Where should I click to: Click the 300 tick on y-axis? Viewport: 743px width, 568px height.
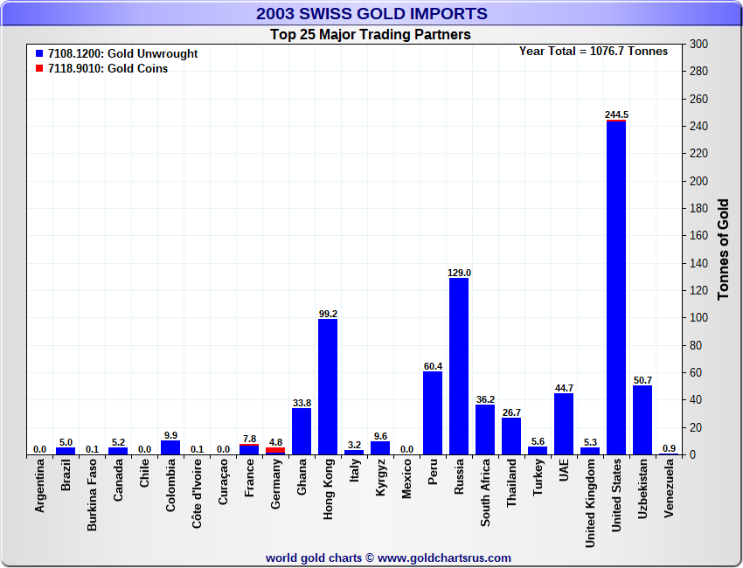point(699,44)
